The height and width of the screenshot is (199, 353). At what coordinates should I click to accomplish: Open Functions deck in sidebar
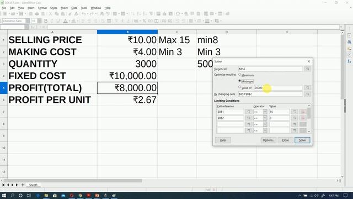pyautogui.click(x=349, y=61)
